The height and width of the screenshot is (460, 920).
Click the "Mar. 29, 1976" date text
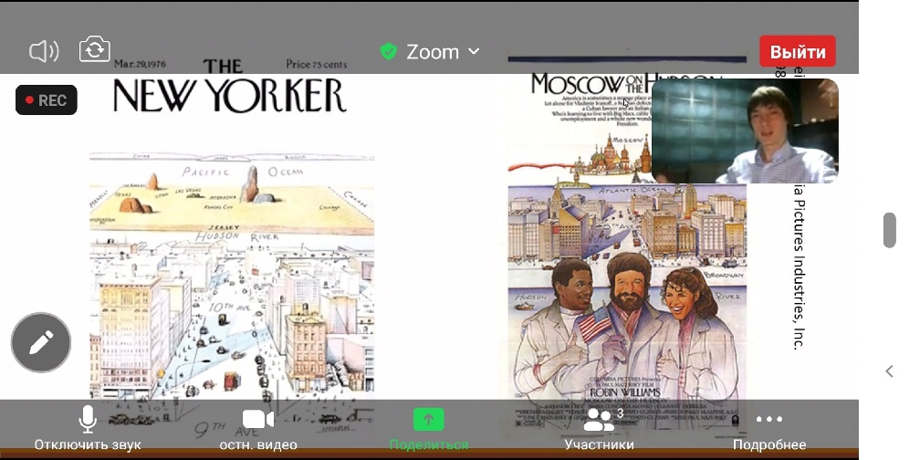(x=140, y=63)
